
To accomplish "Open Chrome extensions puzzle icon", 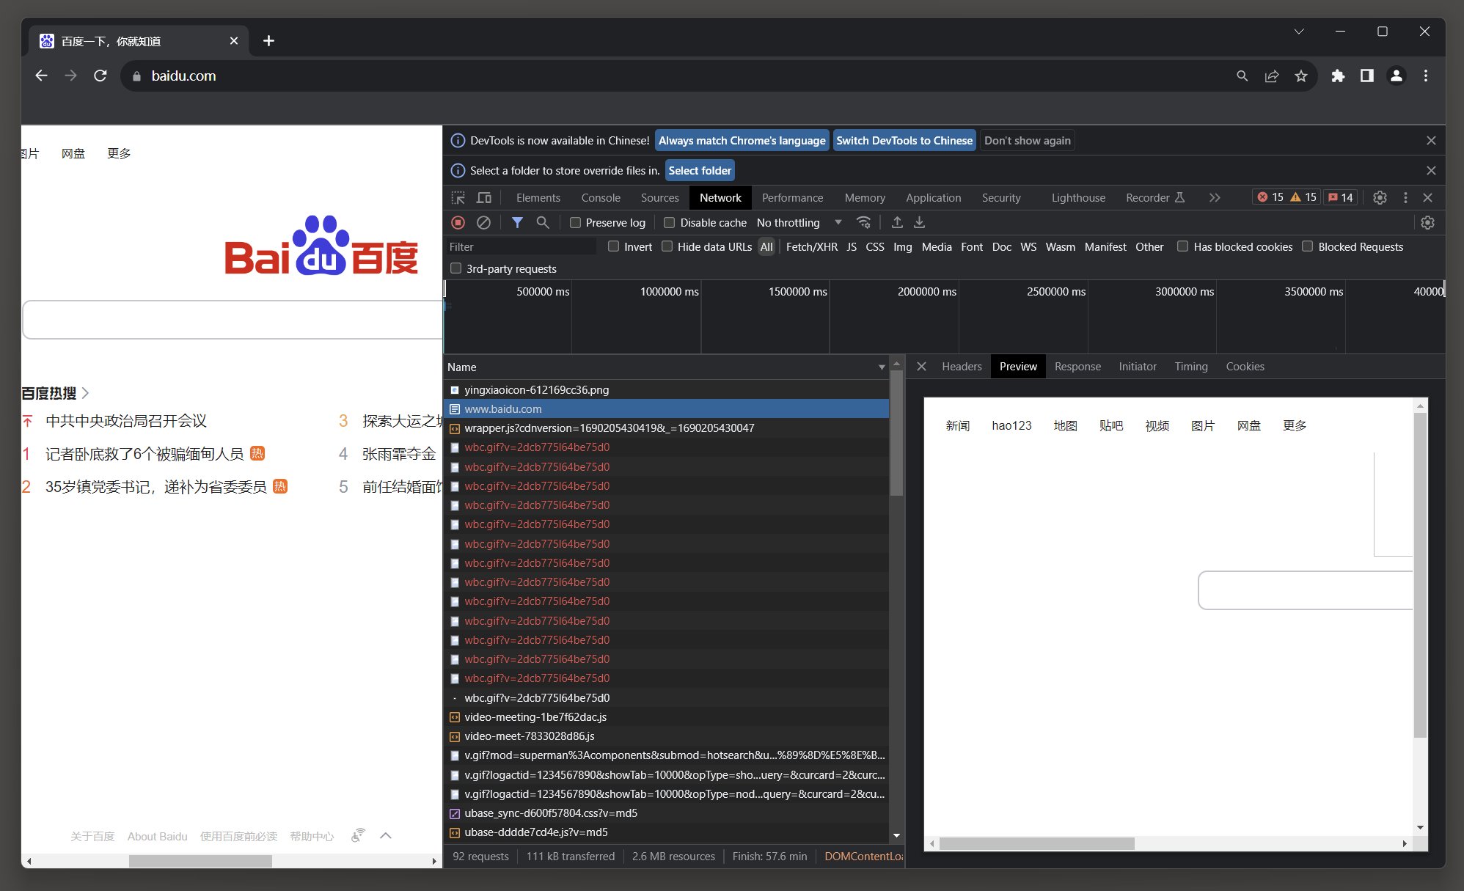I will click(x=1338, y=76).
